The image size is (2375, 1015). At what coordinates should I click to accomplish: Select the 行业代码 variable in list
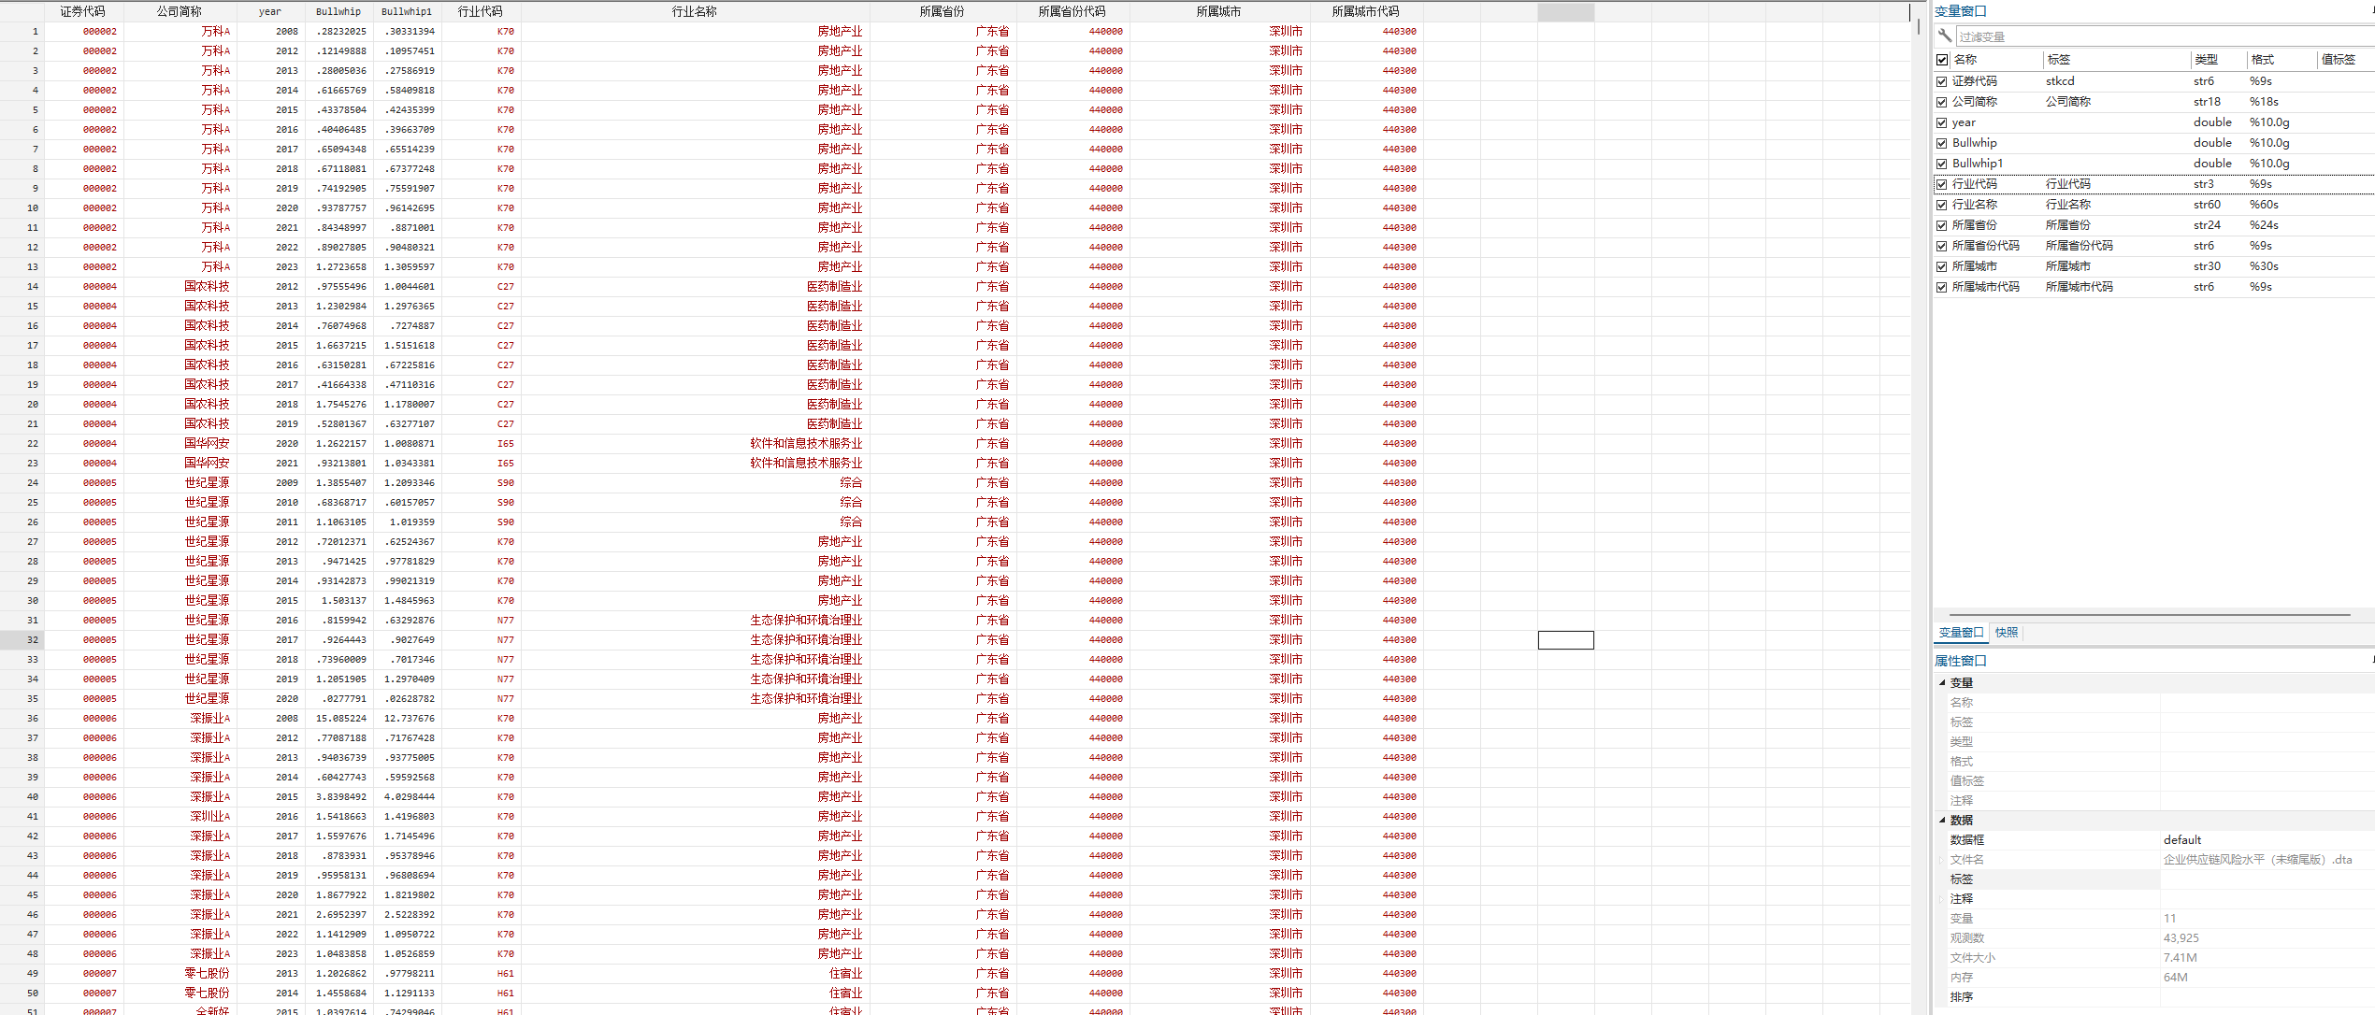coord(1974,184)
